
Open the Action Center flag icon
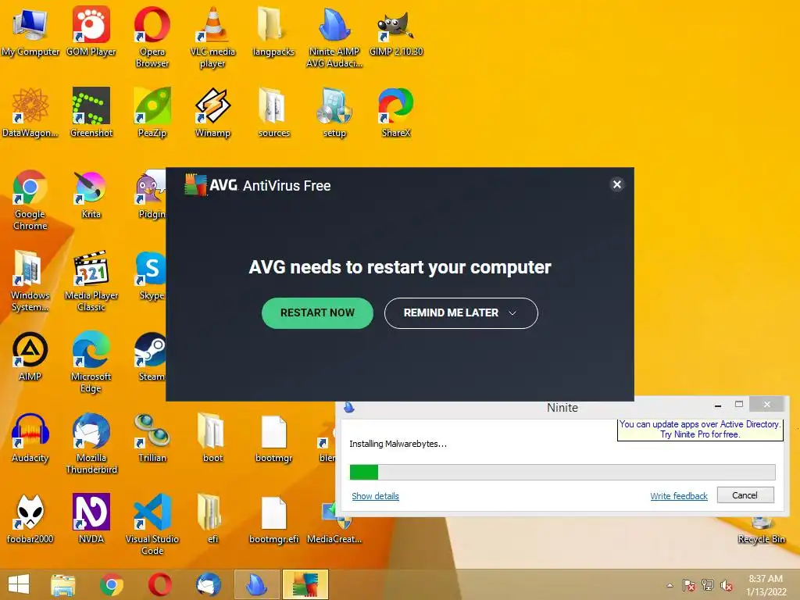pyautogui.click(x=689, y=585)
